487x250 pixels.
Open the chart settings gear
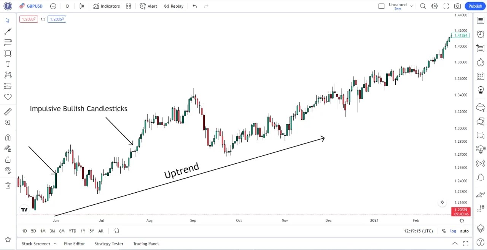coord(434,6)
